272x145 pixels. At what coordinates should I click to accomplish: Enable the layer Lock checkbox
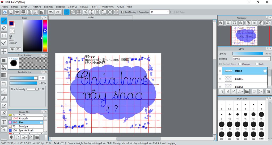pos(257,64)
